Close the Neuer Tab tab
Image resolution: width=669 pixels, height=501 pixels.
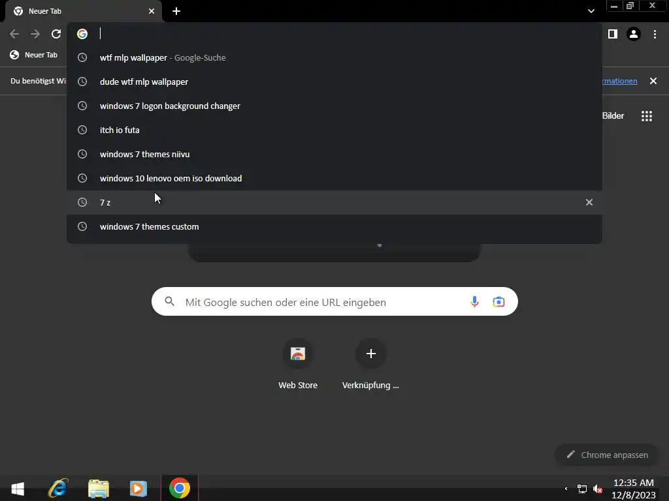pyautogui.click(x=152, y=11)
